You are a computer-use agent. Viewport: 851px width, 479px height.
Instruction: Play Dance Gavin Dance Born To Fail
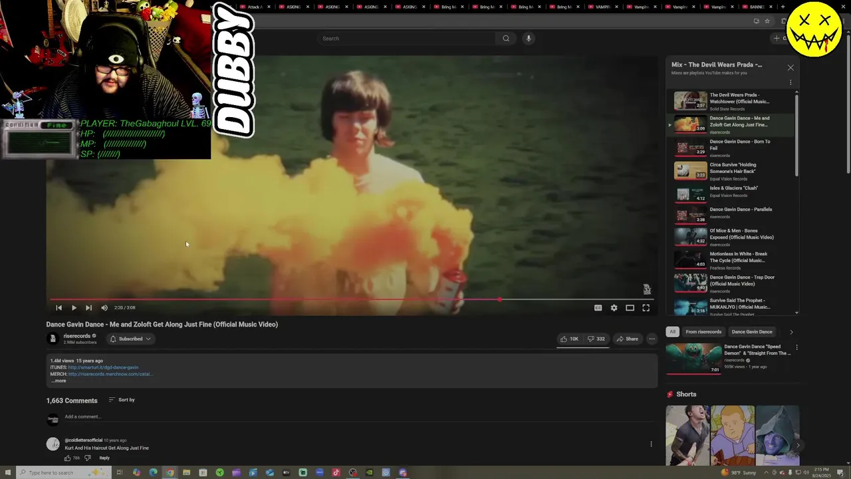coord(731,148)
